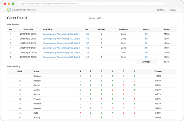Click Franklin's red D answer for question 3

(102, 99)
